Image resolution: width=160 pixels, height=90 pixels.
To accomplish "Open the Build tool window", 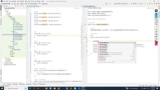I will tap(34, 84).
